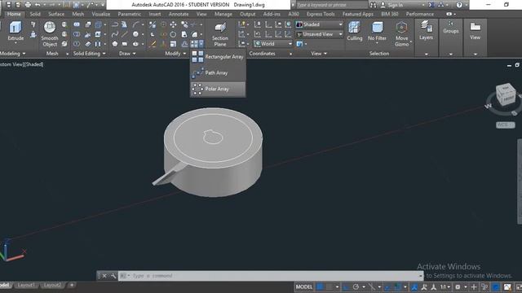Click the Undo arrow in quick access toolbar
Image resolution: width=522 pixels, height=293 pixels.
[38, 5]
